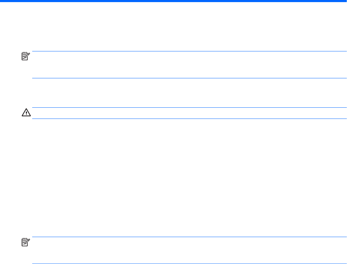The height and width of the screenshot is (264, 347).
Task: Click the top rule of the lower note
Action: (x=185, y=237)
